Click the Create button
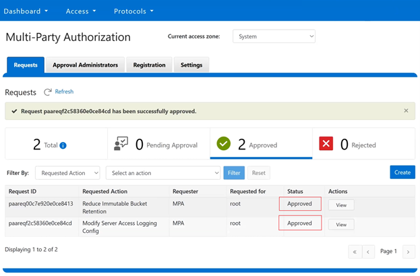The height and width of the screenshot is (276, 420). (402, 172)
